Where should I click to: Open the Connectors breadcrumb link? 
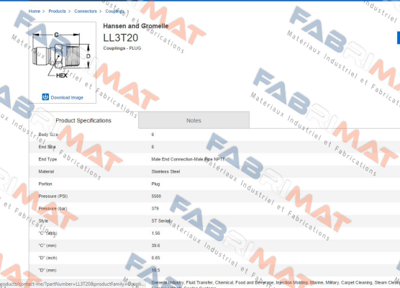pos(86,12)
